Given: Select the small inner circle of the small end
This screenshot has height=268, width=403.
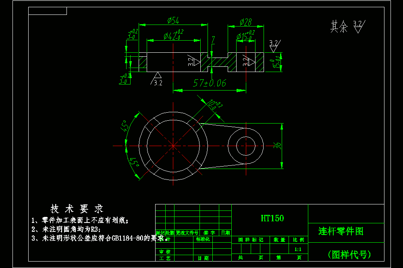Looking at the screenshot, I should pos(246,146).
